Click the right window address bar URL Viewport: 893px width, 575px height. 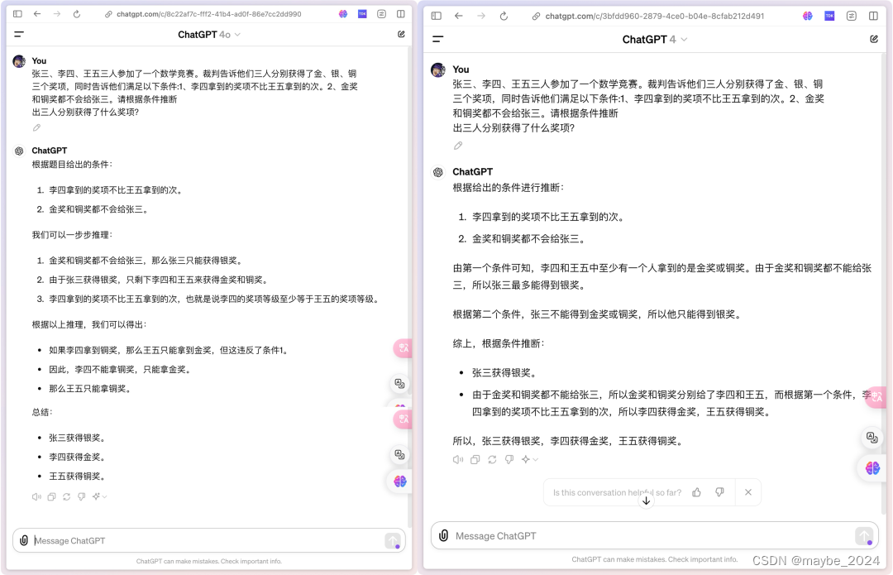[x=654, y=16]
